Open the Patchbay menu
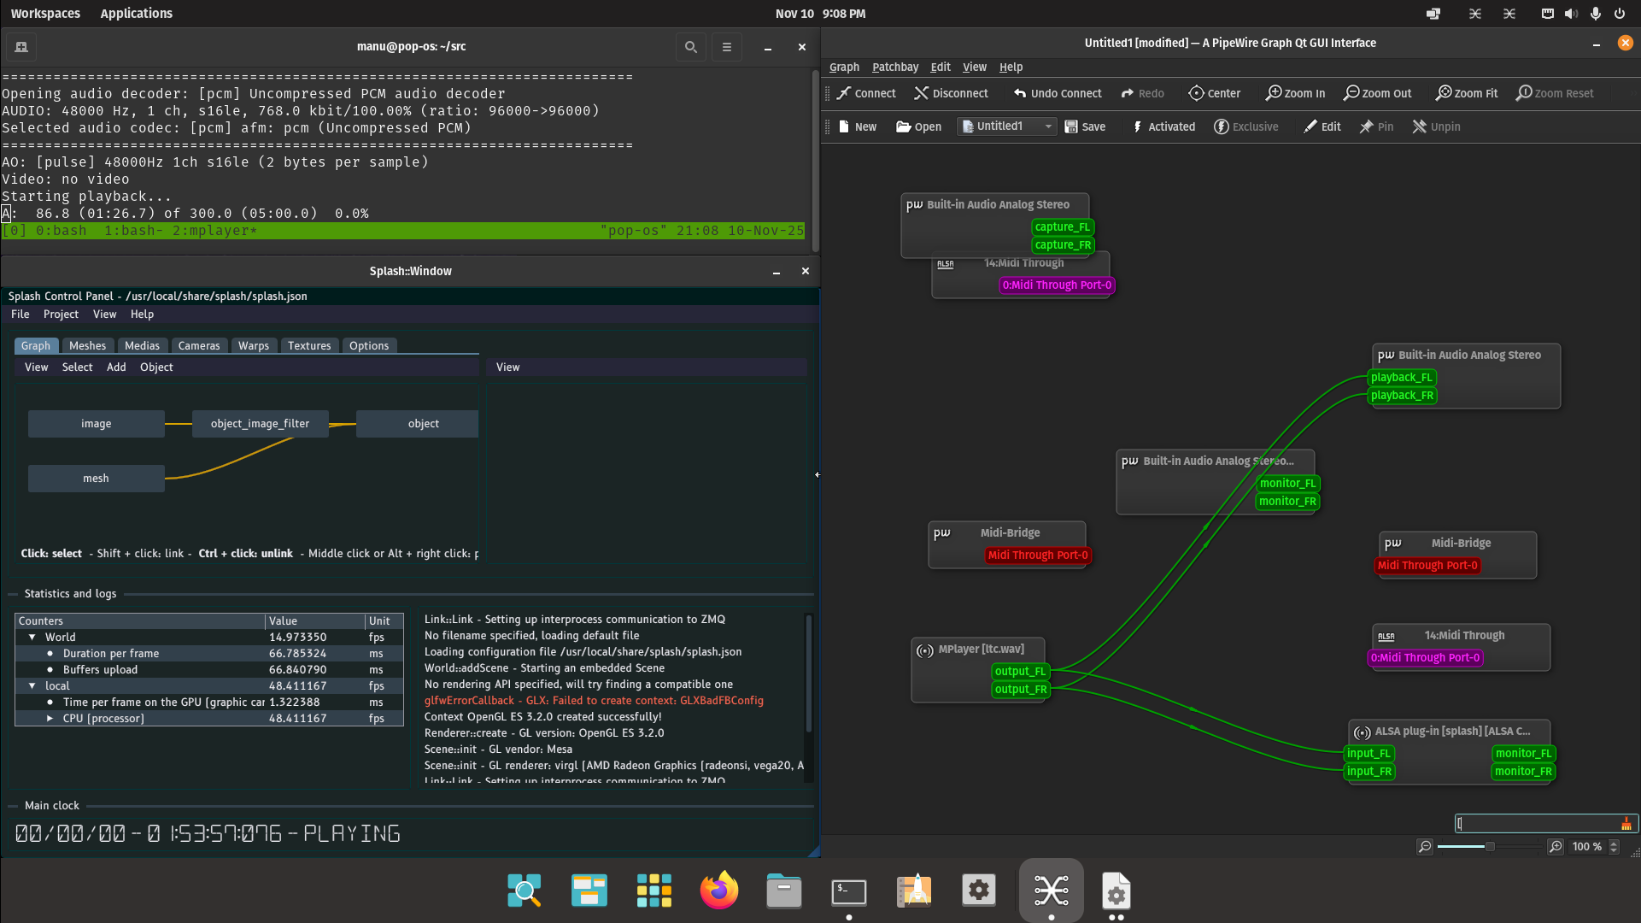 tap(894, 67)
